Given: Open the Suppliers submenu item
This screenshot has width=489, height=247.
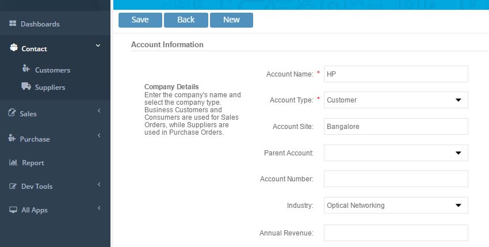Looking at the screenshot, I should click(x=50, y=88).
